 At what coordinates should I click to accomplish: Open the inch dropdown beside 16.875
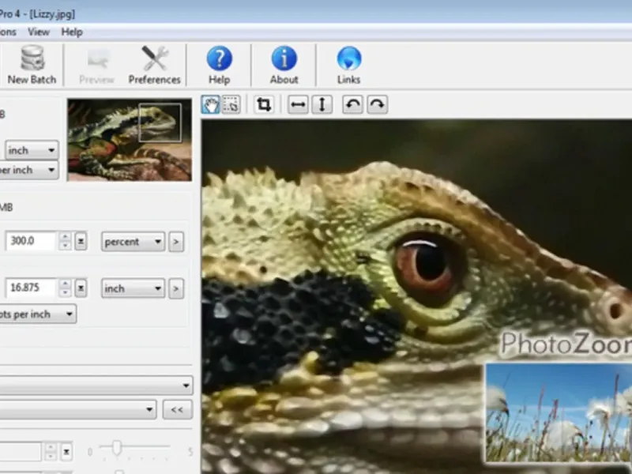click(133, 288)
